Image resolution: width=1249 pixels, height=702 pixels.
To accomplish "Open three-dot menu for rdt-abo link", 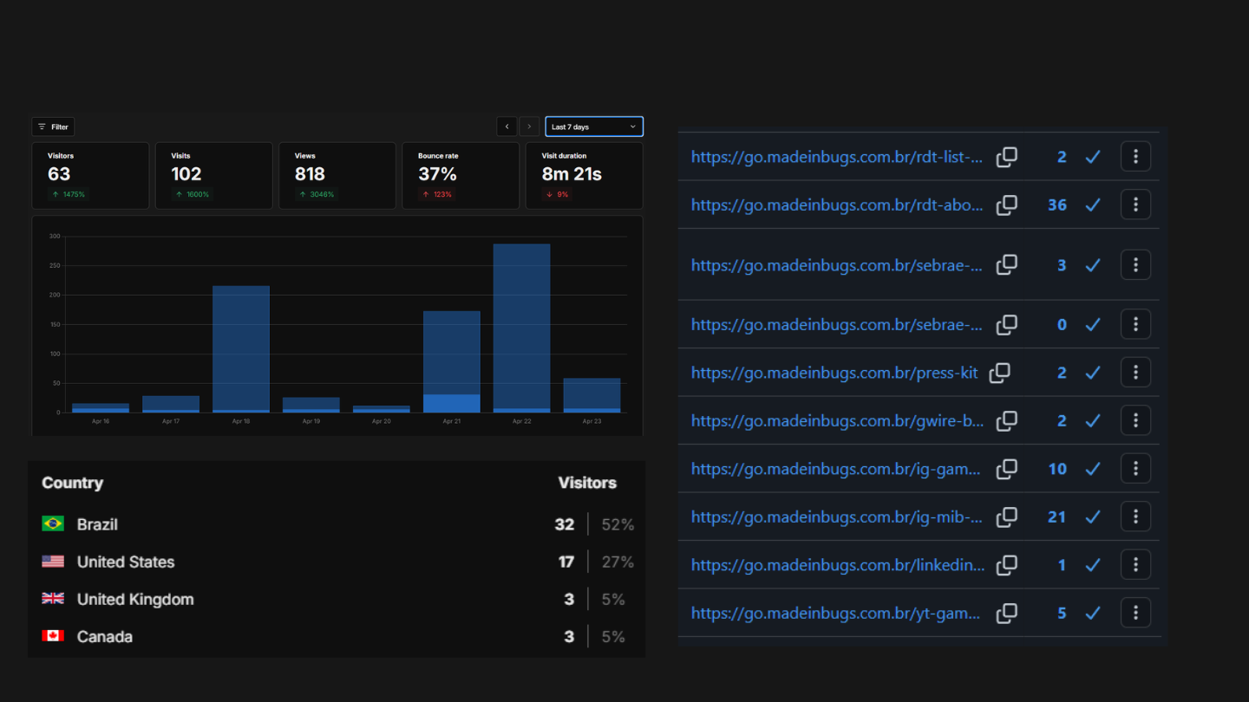I will coord(1135,205).
